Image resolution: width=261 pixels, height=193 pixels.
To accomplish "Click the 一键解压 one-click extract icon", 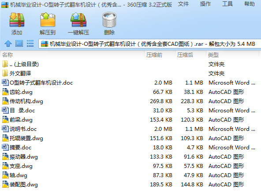I will pos(78,20).
